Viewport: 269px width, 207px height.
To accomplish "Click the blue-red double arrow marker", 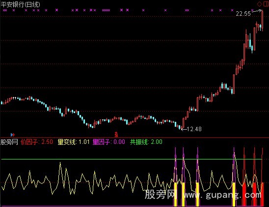I will click(13, 135).
